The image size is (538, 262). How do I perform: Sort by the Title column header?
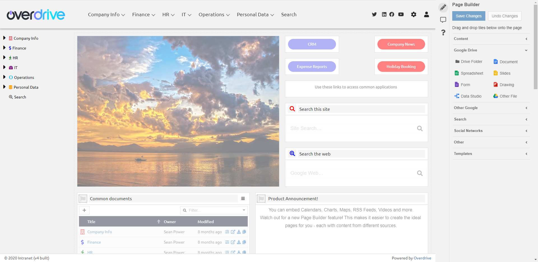91,222
